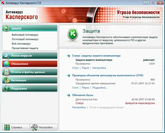The image size is (165, 133).
Task: Open Статус защиты вашего компьютера link
Action: point(96,56)
